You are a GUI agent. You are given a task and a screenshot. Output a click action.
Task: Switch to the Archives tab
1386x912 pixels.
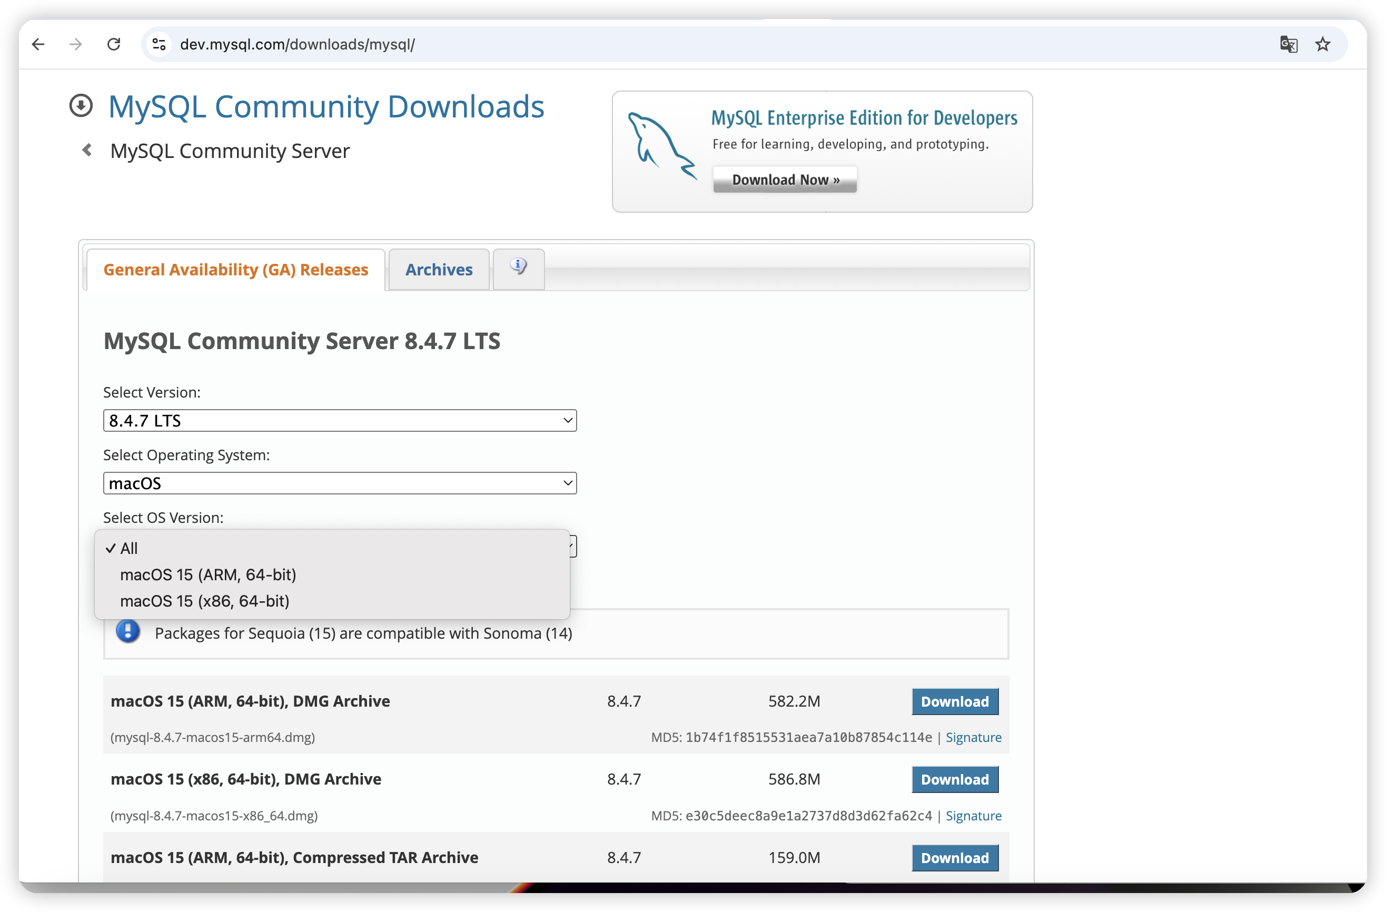click(x=439, y=270)
